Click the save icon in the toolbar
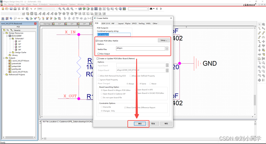 [11, 9]
